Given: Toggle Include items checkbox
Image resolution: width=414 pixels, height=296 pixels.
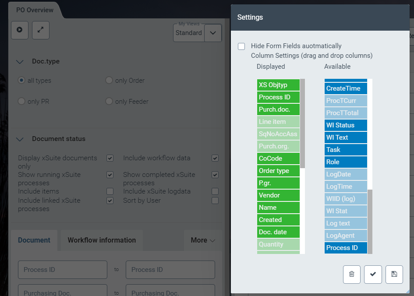Looking at the screenshot, I should 110,191.
